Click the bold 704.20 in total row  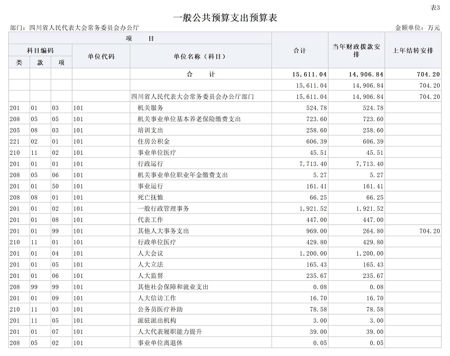[428, 75]
